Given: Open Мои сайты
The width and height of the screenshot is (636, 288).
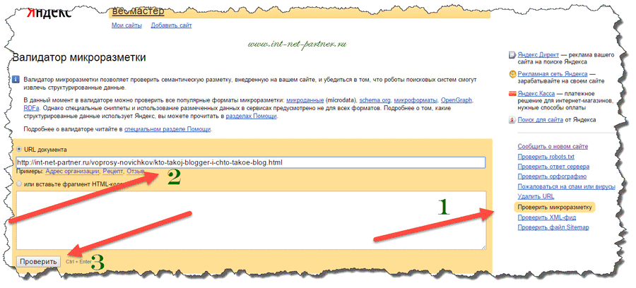Looking at the screenshot, I should [126, 25].
